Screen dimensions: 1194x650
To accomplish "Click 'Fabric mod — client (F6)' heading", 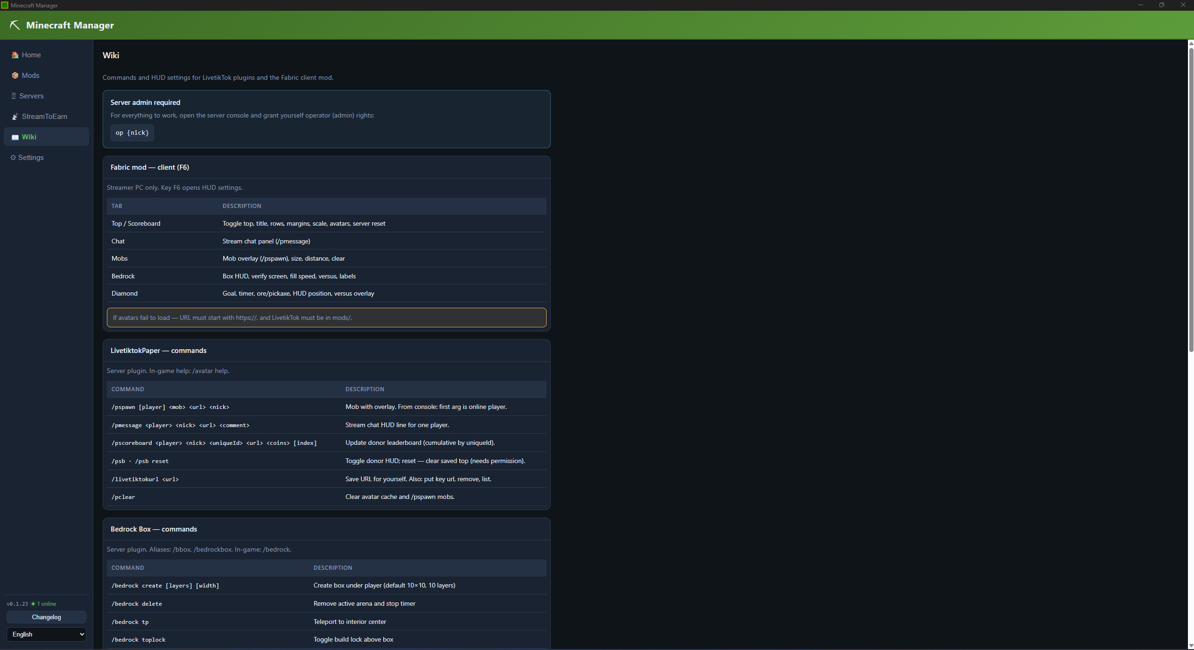I will 150,167.
